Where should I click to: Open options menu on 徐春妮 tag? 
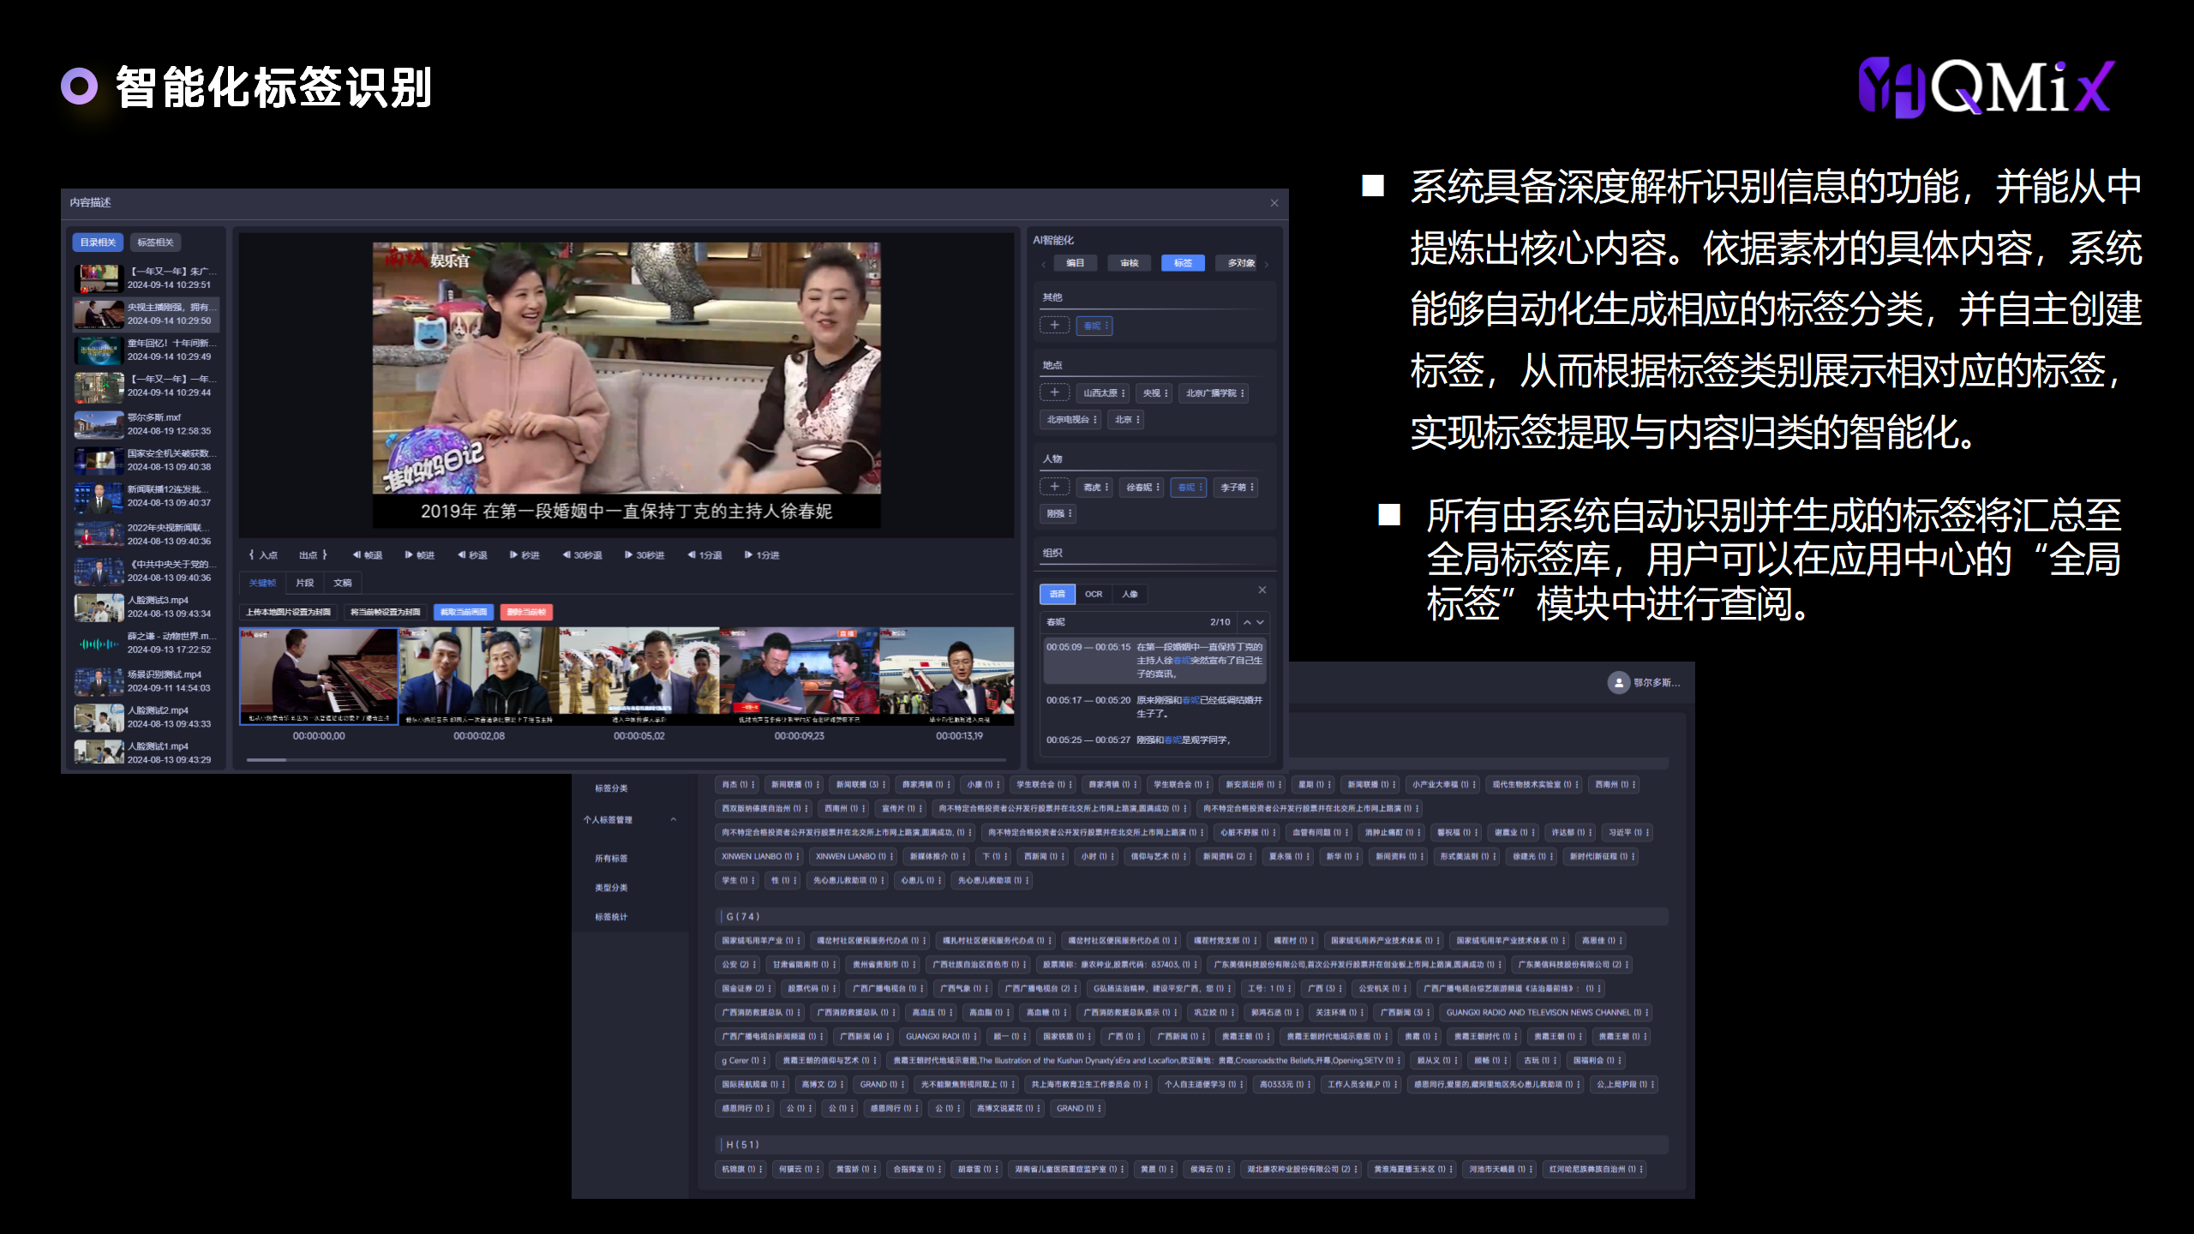[x=1158, y=488]
